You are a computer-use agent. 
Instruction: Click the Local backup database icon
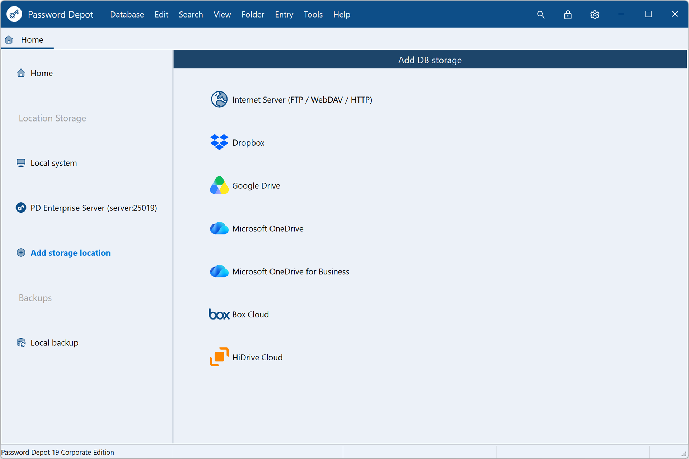[x=21, y=342]
